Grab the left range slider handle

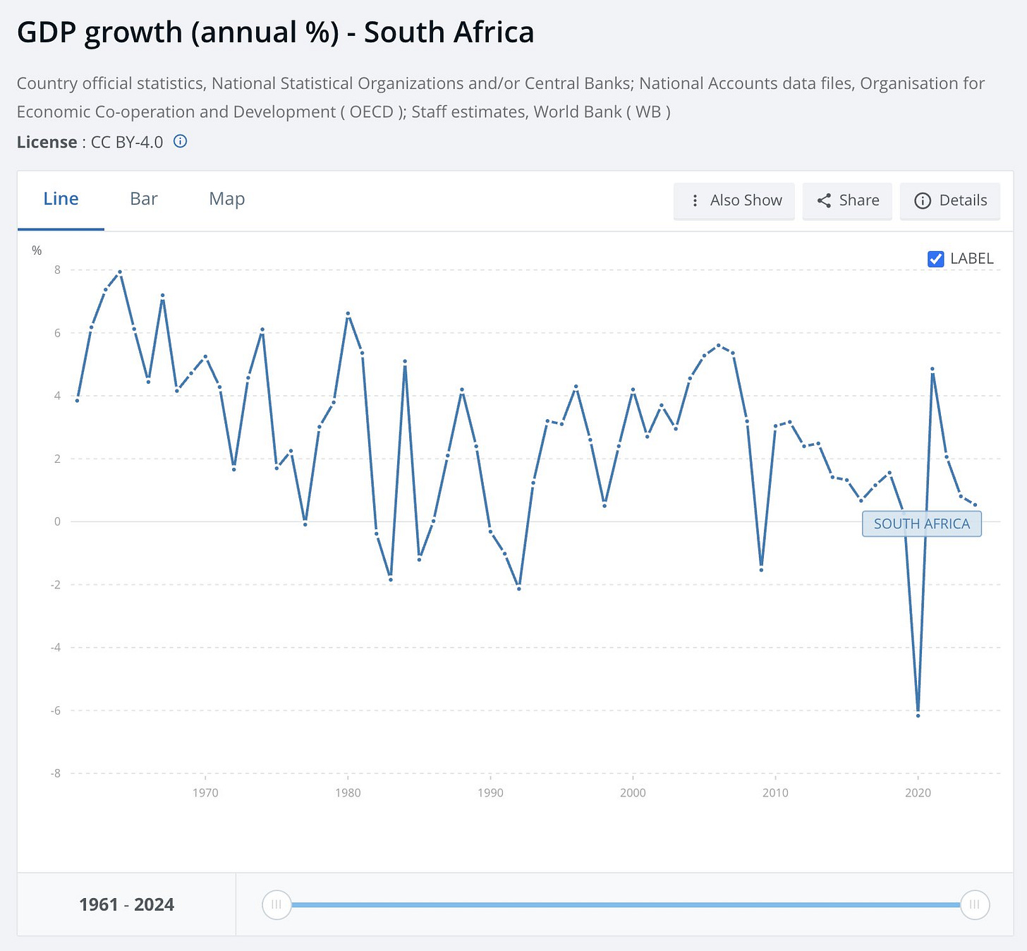point(276,904)
